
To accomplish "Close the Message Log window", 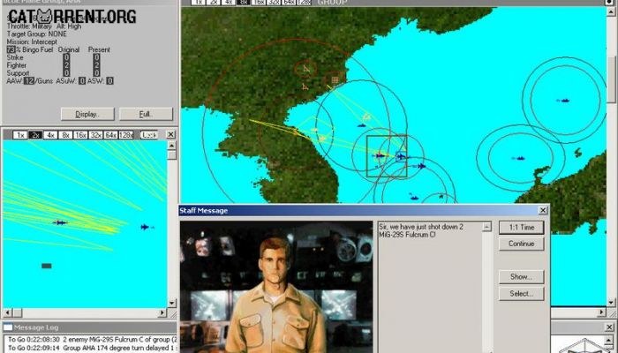I will pos(609,327).
